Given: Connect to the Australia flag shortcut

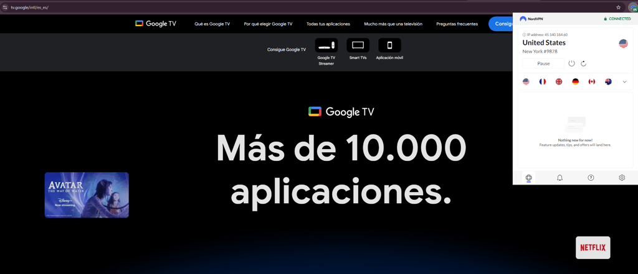Looking at the screenshot, I should 608,81.
